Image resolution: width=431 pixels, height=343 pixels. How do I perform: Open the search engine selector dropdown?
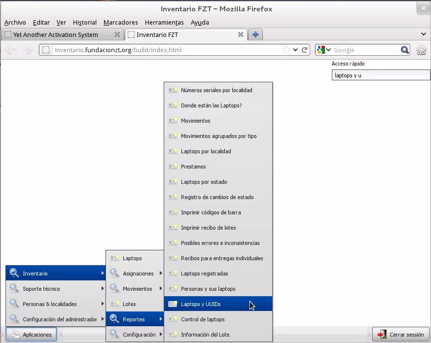coord(323,50)
